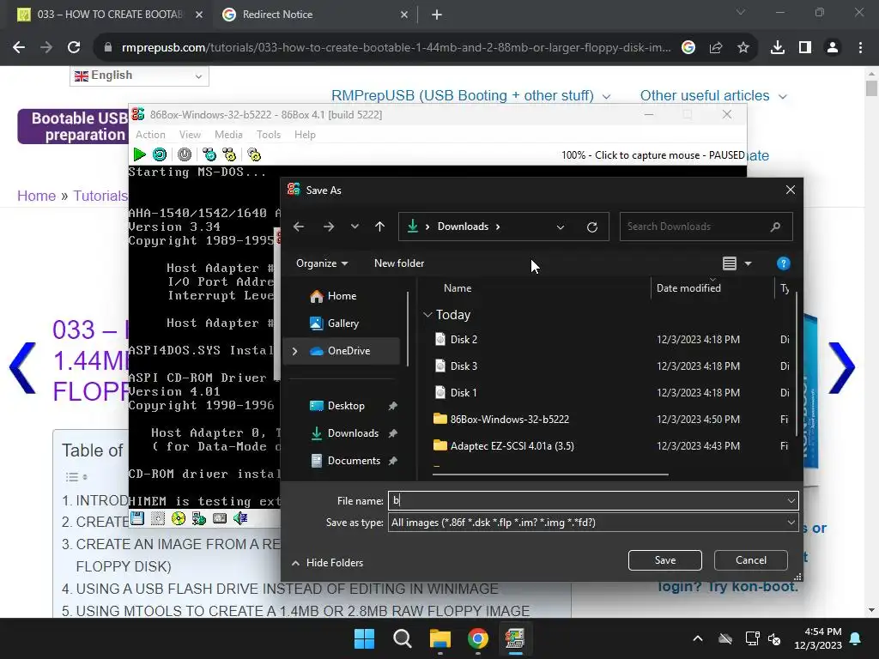Image resolution: width=879 pixels, height=659 pixels.
Task: Open 86Box Settings gear icon in toolbar
Action: coord(254,154)
